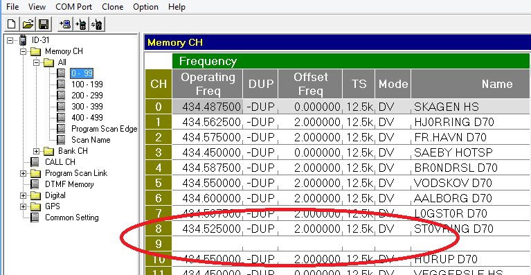Click the Bank CH folder icon
Image resolution: width=531 pixels, height=275 pixels.
48,151
